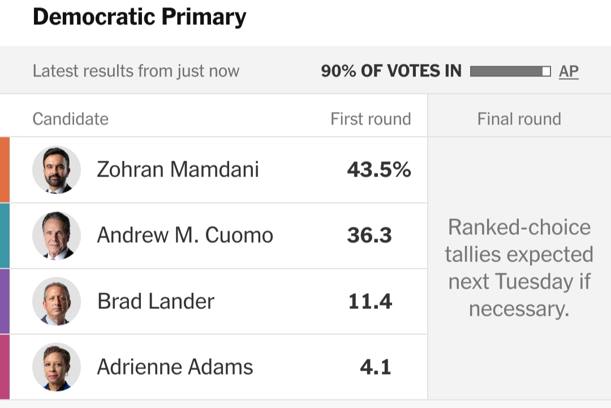Click the First round column header
The height and width of the screenshot is (408, 611).
pos(371,119)
